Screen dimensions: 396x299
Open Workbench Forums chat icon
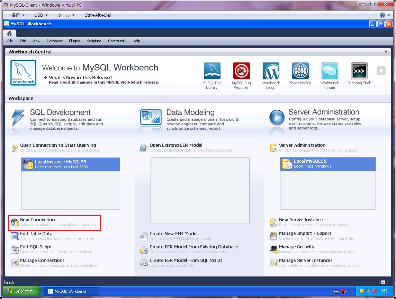tap(330, 71)
